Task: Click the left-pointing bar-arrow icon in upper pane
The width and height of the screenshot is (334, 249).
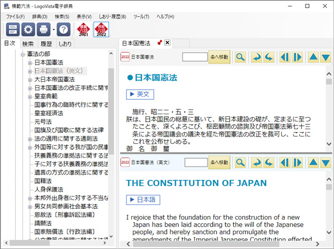Action: click(x=285, y=57)
